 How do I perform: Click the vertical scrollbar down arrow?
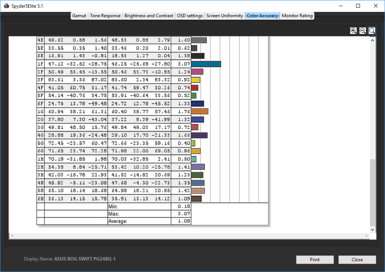372,229
